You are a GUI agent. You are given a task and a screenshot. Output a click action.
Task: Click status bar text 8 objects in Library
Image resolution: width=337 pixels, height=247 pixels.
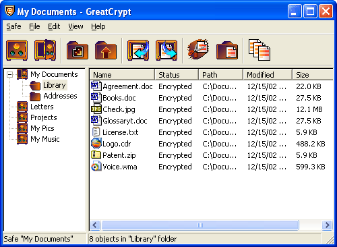pos(133,239)
